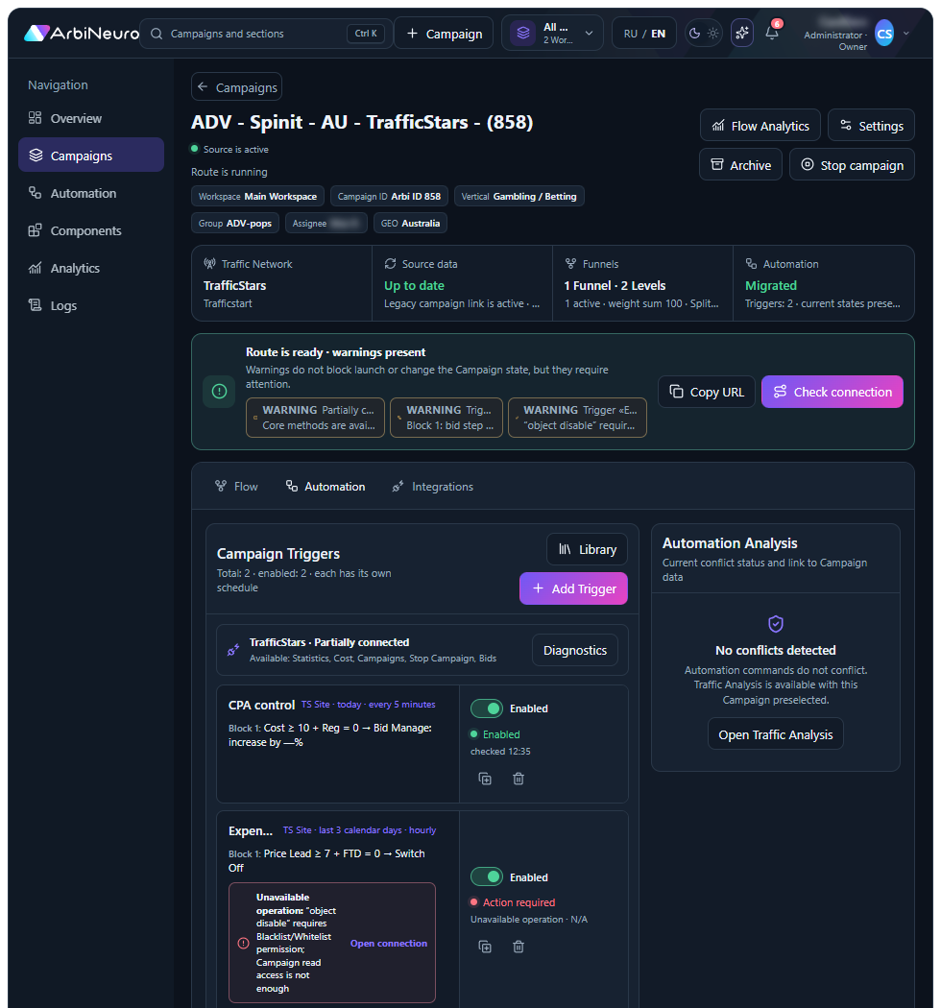Delete the CPA control trigger
Viewport: 941px width, 1008px height.
519,779
